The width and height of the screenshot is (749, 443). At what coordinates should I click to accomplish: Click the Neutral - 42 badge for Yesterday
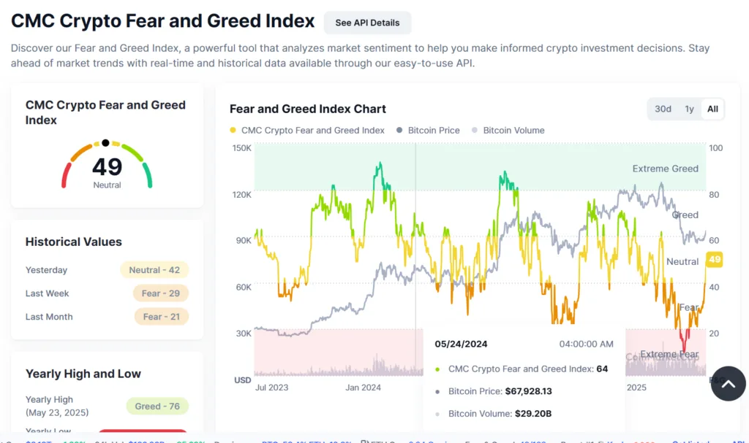154,269
